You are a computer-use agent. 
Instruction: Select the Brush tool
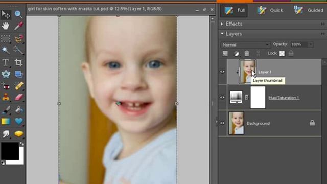point(6,110)
